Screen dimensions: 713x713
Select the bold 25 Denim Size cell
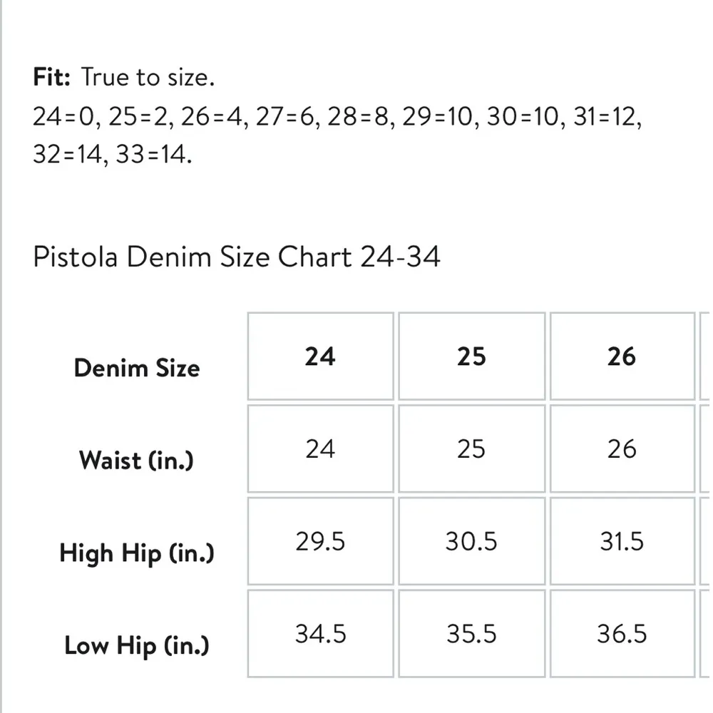pyautogui.click(x=471, y=356)
